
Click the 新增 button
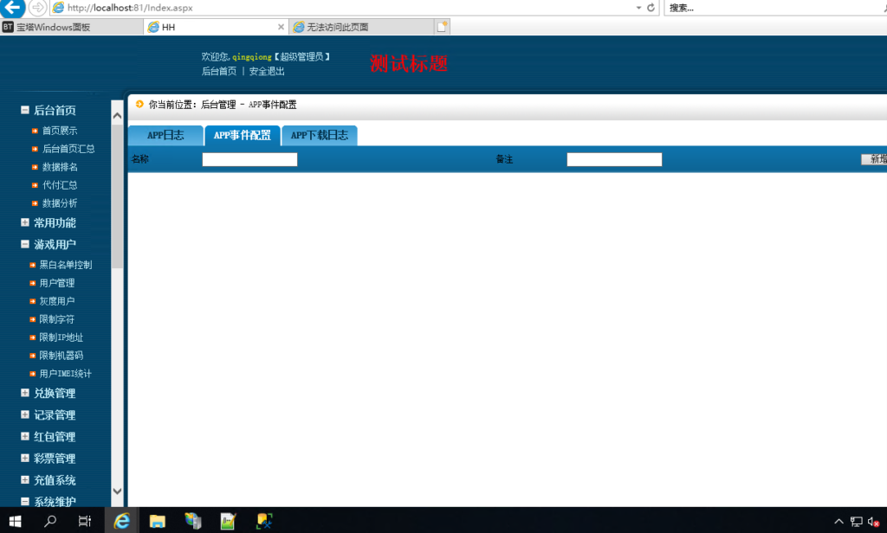click(x=877, y=159)
